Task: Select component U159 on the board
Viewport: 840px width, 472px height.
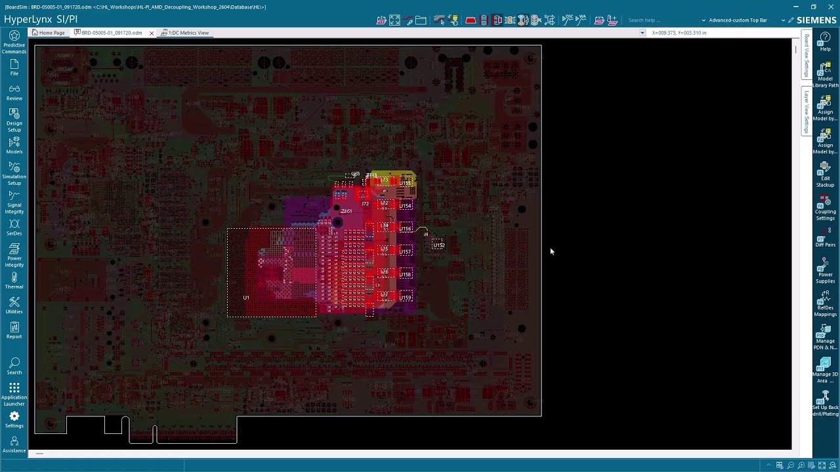Action: click(x=406, y=298)
